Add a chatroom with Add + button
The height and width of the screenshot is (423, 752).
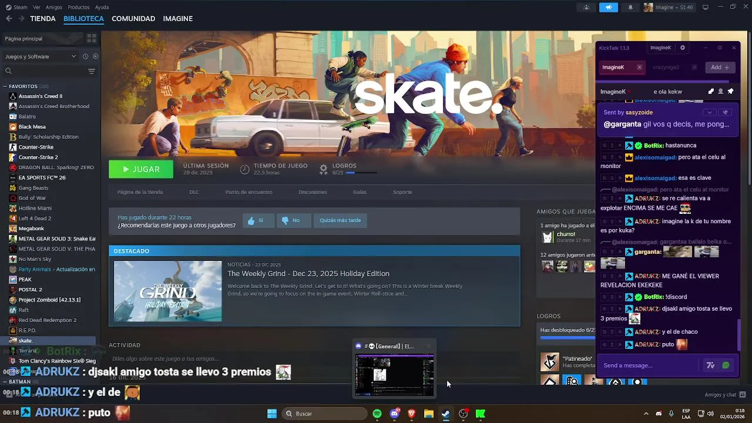click(x=720, y=67)
